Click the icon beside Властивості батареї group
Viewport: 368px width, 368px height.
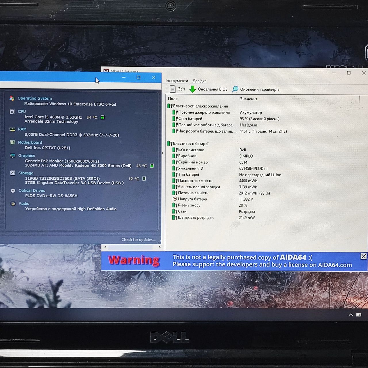[x=170, y=143]
